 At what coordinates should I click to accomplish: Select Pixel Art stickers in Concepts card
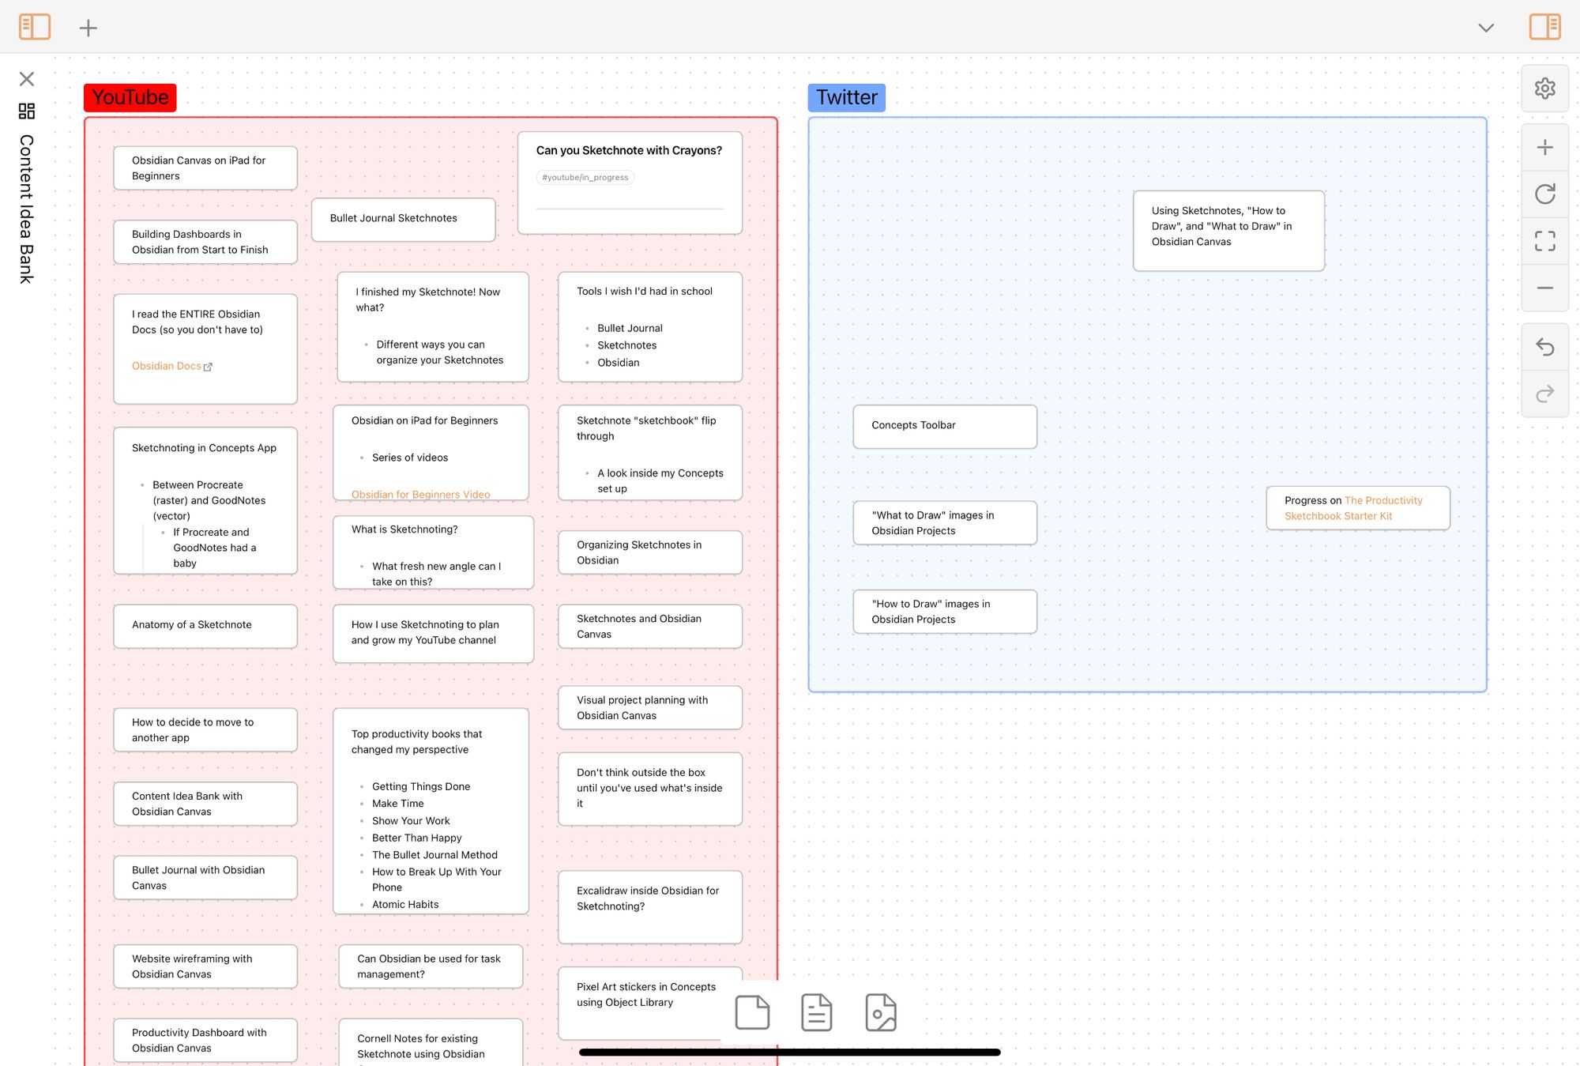650,1004
